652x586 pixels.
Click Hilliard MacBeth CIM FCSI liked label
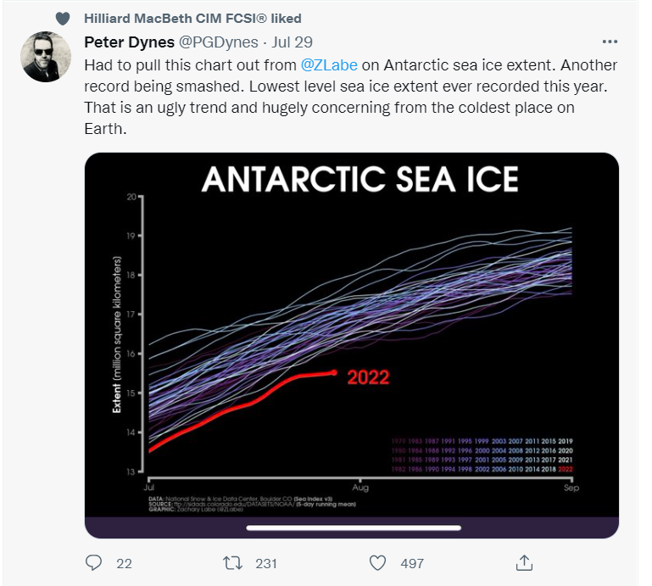(192, 19)
